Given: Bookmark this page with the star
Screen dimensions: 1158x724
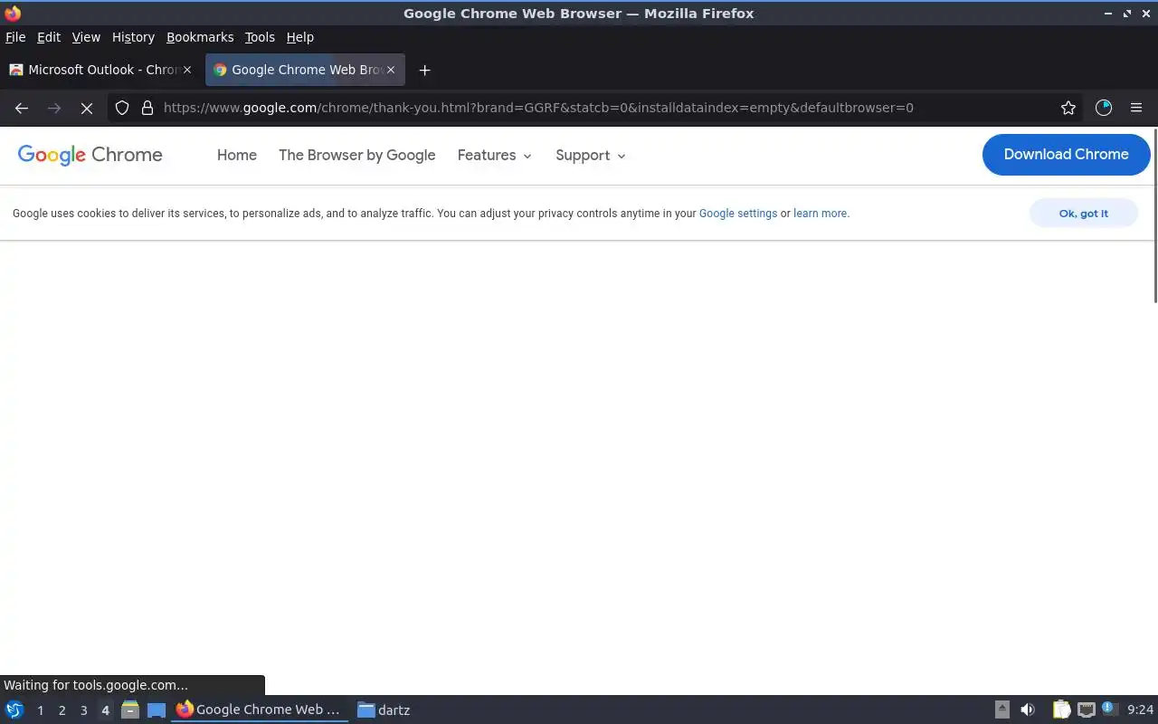Looking at the screenshot, I should tap(1068, 108).
